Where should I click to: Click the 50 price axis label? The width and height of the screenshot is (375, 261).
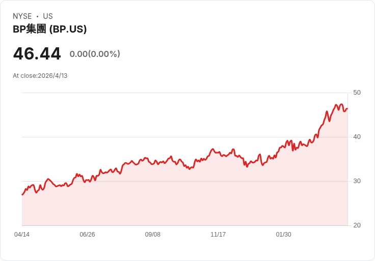coord(357,93)
